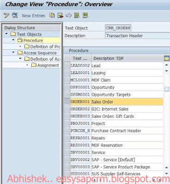170x184 pixels.
Task: Click Purchase Contract Header cell
Action: coord(127,131)
